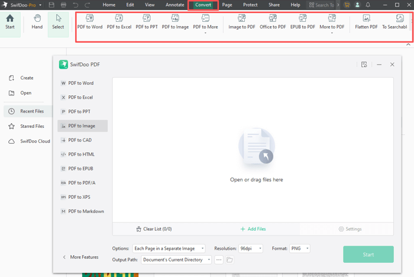Select PDF to PPT in converter list
The height and width of the screenshot is (277, 414).
[x=83, y=111]
